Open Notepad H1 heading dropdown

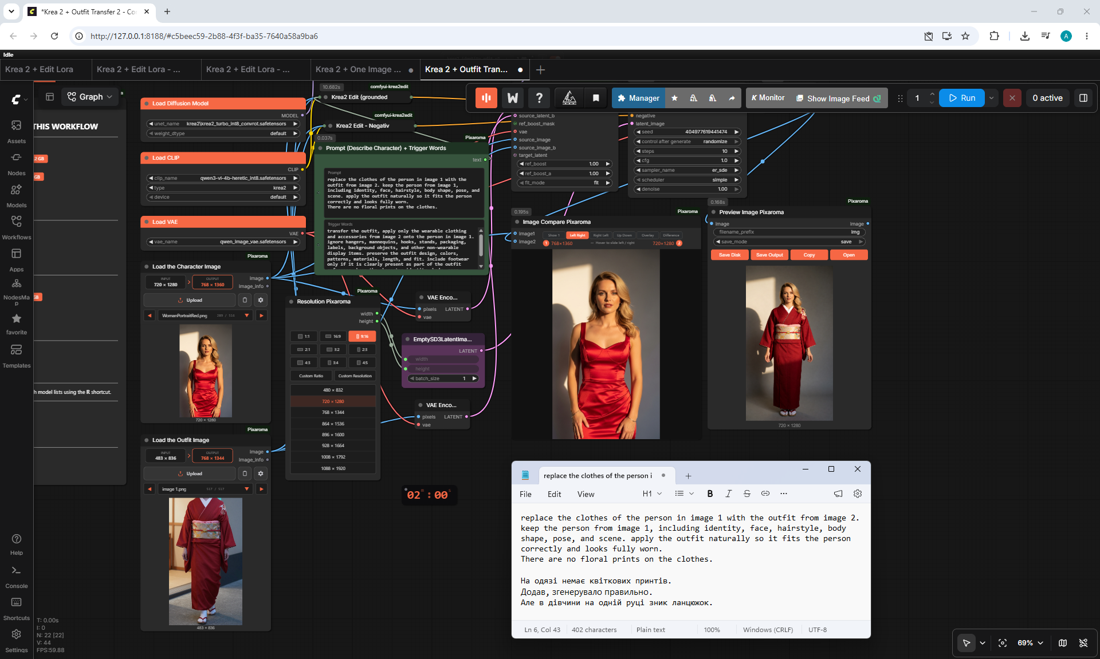pos(652,494)
